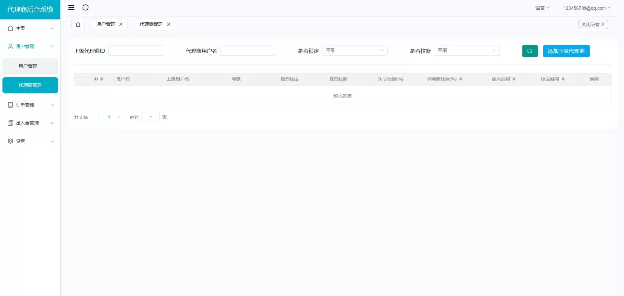Image resolution: width=624 pixels, height=296 pixels.
Task: Open the home tab icon
Action: click(x=78, y=24)
